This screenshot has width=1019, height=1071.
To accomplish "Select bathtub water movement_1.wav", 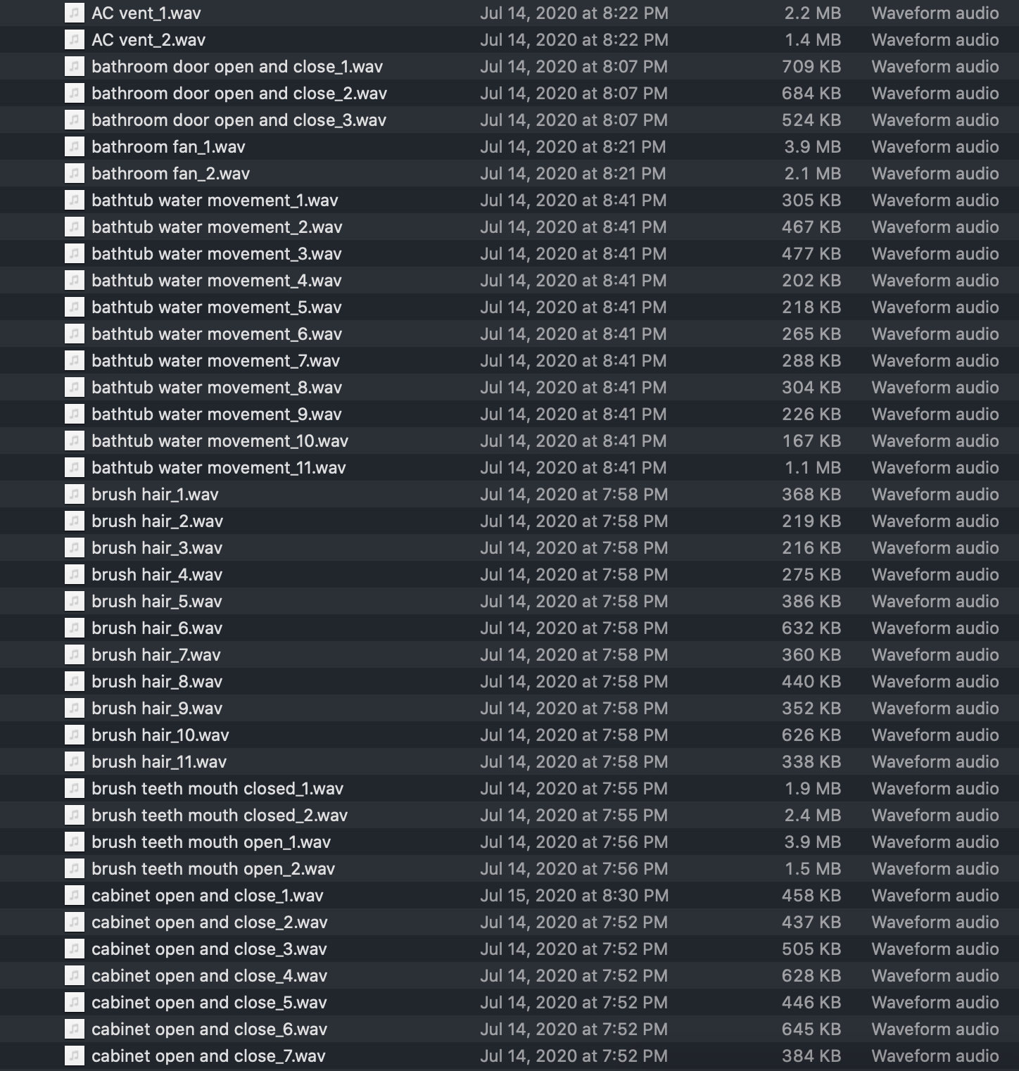I will point(215,201).
